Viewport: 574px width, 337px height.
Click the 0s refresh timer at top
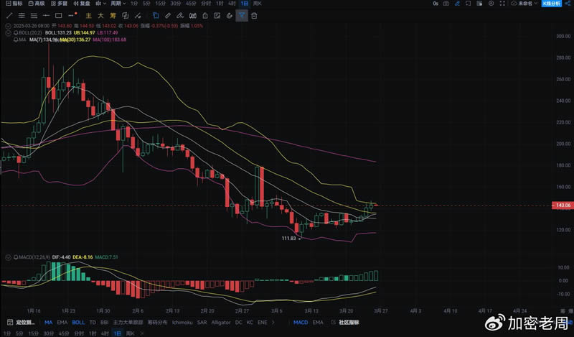click(436, 4)
